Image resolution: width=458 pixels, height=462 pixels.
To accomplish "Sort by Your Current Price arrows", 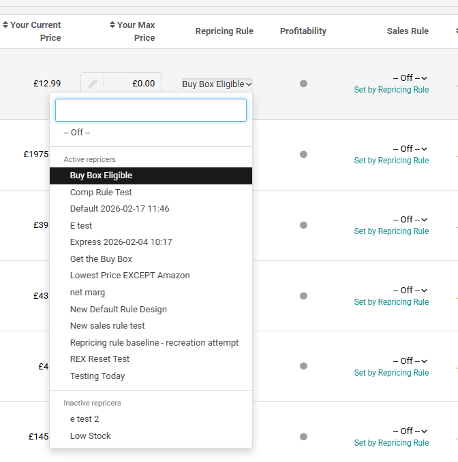I will [5, 24].
